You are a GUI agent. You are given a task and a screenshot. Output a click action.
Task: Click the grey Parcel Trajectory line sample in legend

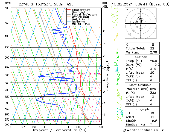(69, 14)
